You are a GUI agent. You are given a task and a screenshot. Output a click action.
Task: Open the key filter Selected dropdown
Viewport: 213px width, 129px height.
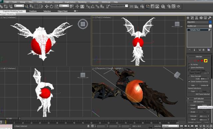click(x=170, y=126)
